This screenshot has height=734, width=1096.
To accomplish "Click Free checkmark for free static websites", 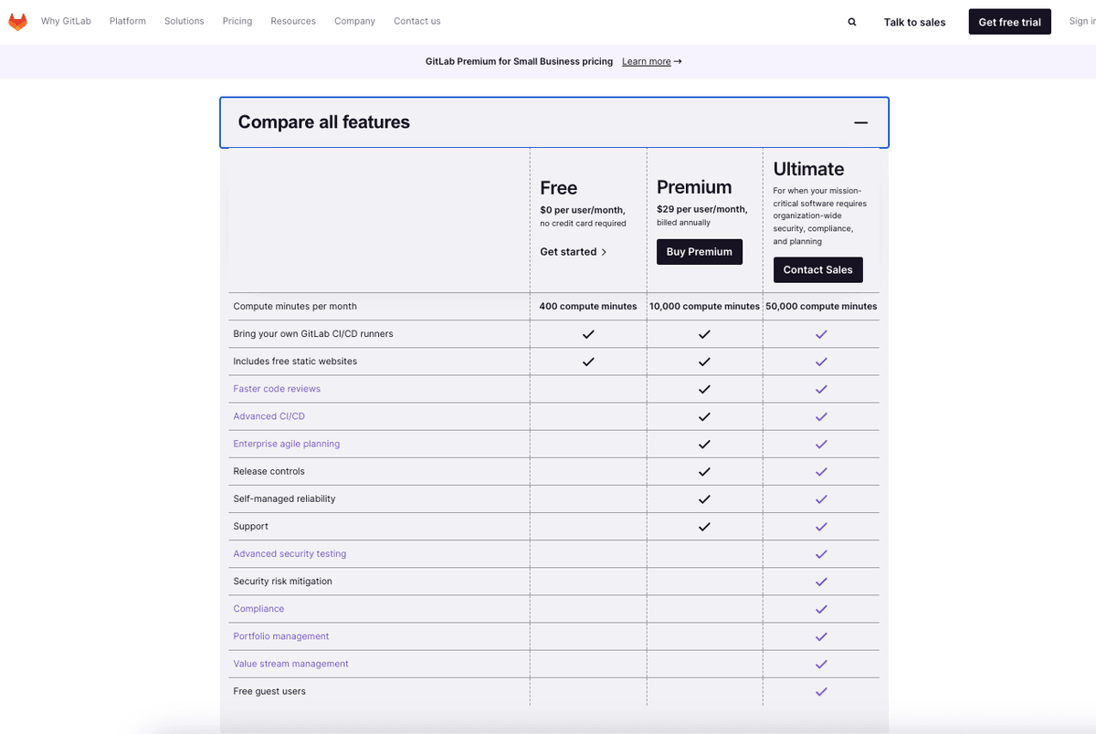I will click(588, 362).
